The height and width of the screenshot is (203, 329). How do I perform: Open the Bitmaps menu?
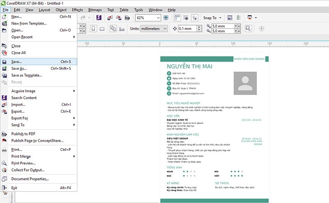[95, 9]
